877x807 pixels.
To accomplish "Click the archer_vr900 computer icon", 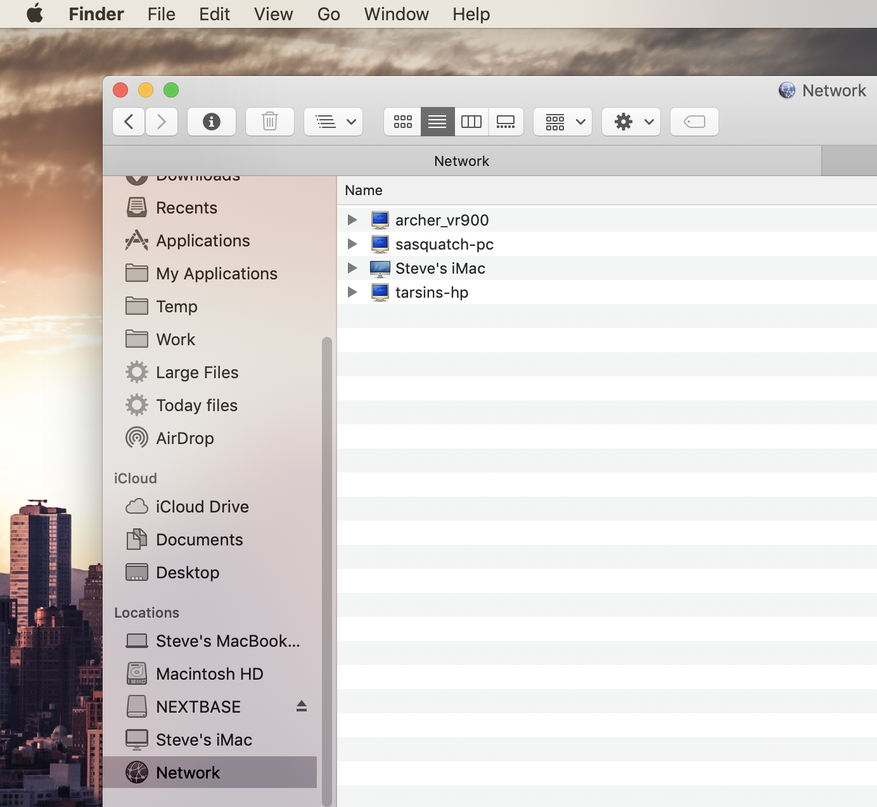I will click(380, 220).
